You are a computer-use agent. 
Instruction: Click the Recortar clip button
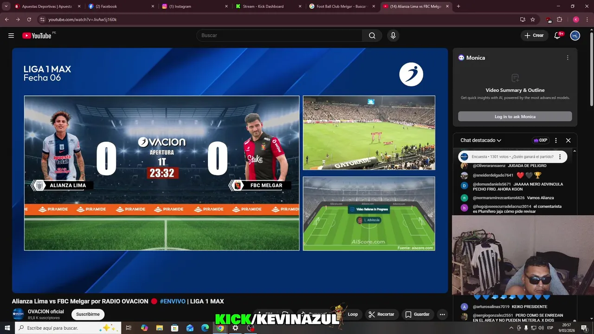(x=381, y=314)
